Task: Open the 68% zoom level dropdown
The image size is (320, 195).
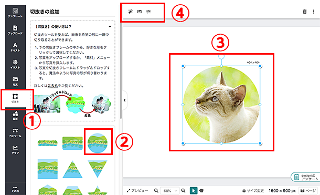Action: (170, 191)
